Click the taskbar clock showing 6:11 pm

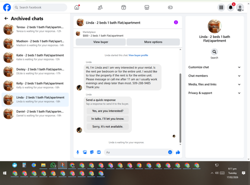[232, 173]
